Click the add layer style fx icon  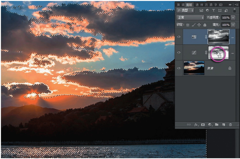(196, 125)
